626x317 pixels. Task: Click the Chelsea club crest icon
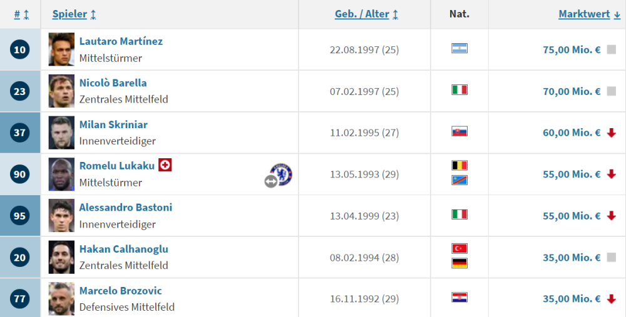[281, 174]
